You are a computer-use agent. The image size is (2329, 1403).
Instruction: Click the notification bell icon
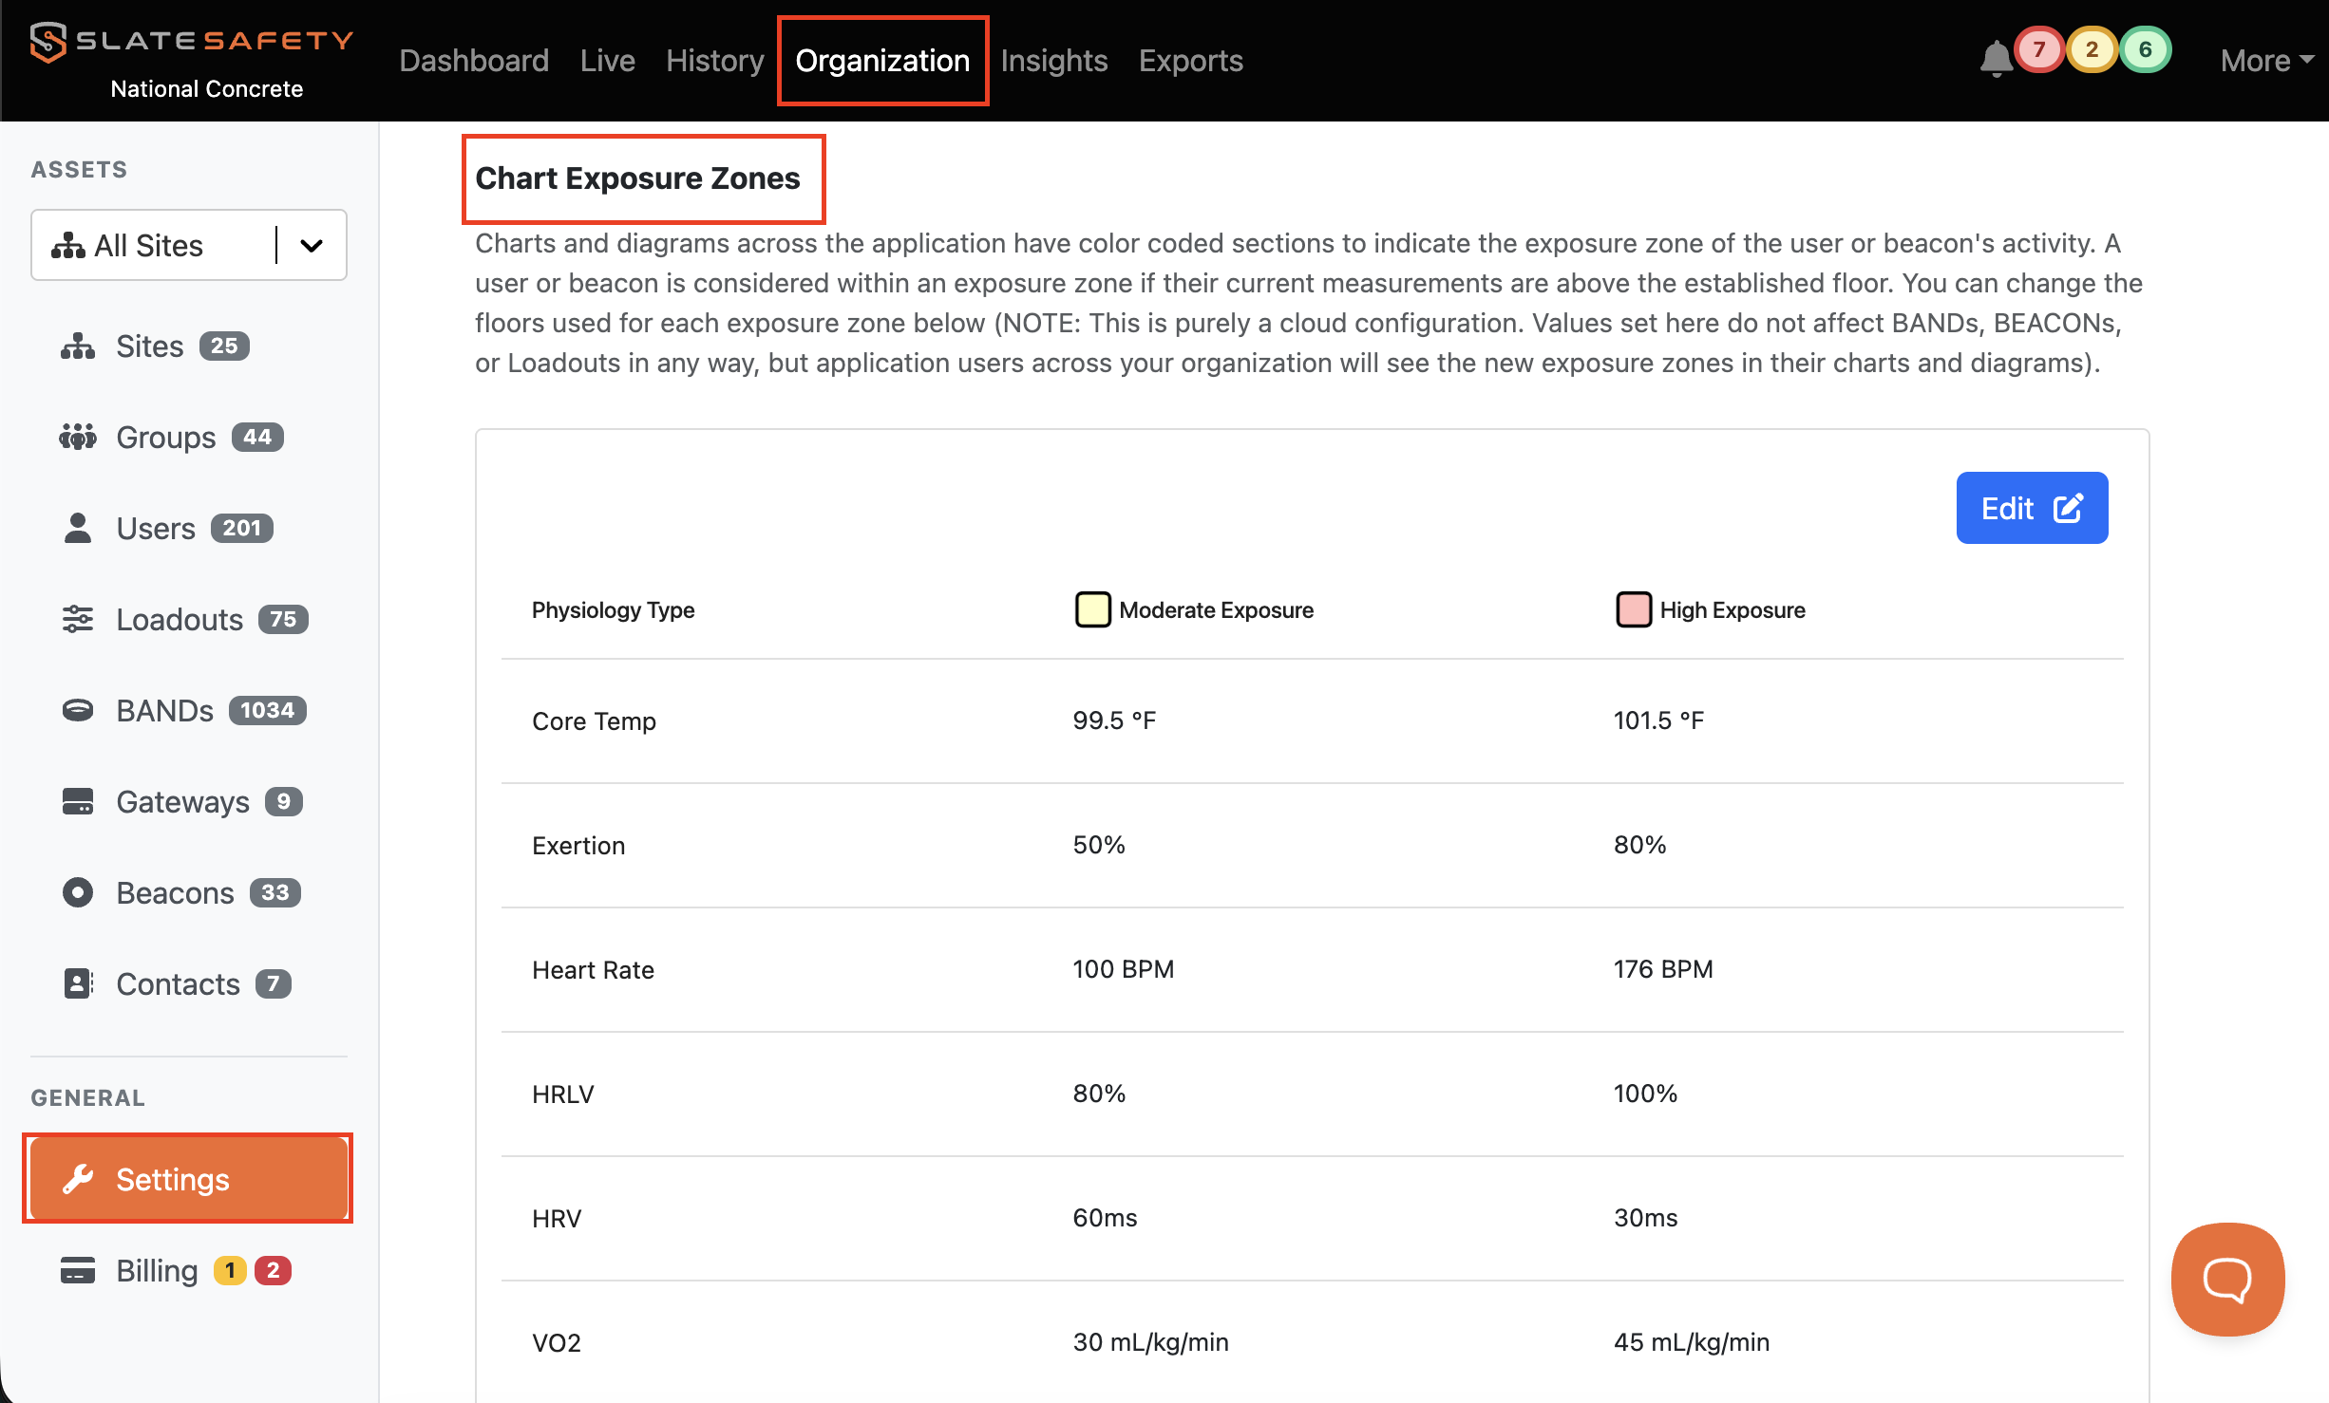[1996, 59]
